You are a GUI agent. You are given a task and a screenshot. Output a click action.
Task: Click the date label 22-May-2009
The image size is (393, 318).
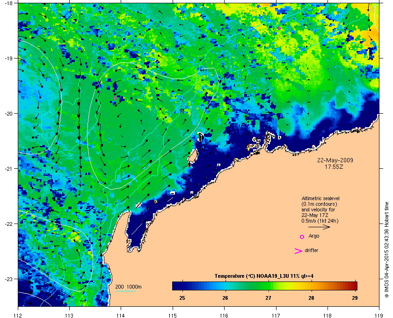(x=335, y=160)
